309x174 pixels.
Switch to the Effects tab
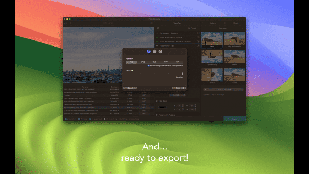tap(235, 23)
